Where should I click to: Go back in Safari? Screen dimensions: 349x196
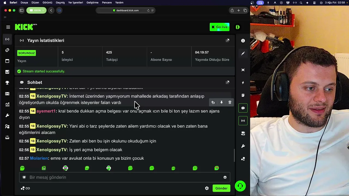(x=51, y=10)
